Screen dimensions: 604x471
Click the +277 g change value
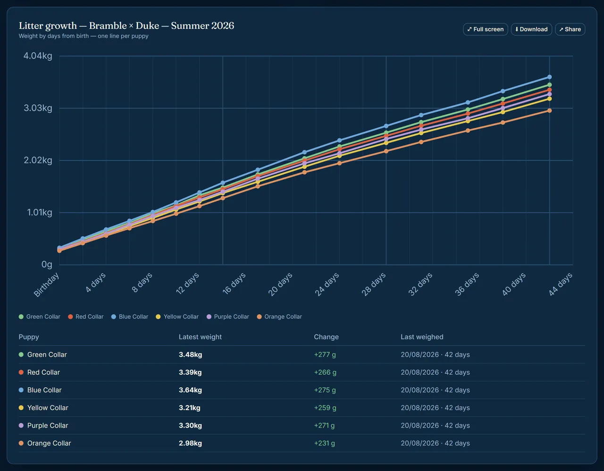pos(325,355)
